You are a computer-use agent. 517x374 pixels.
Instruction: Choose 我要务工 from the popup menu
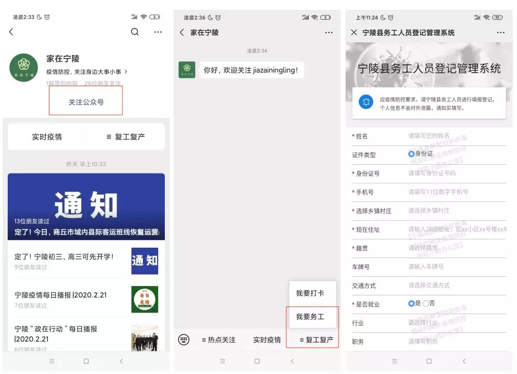(310, 317)
